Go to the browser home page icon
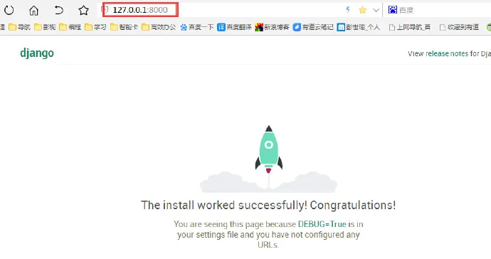Image resolution: width=491 pixels, height=259 pixels. click(34, 11)
